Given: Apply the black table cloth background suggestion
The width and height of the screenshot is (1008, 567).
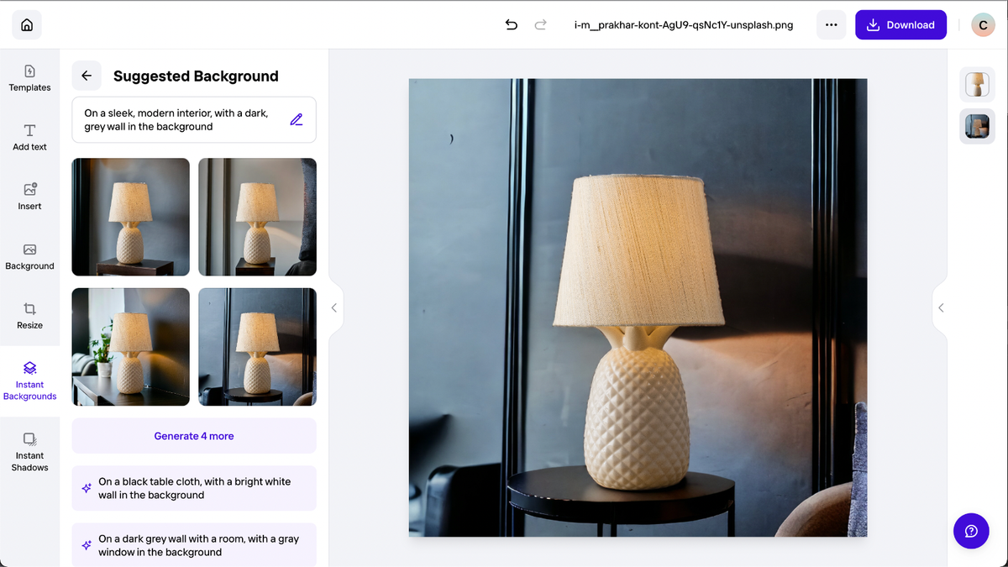Looking at the screenshot, I should point(193,488).
